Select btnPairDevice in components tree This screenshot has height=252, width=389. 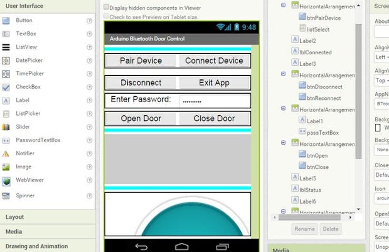[324, 18]
